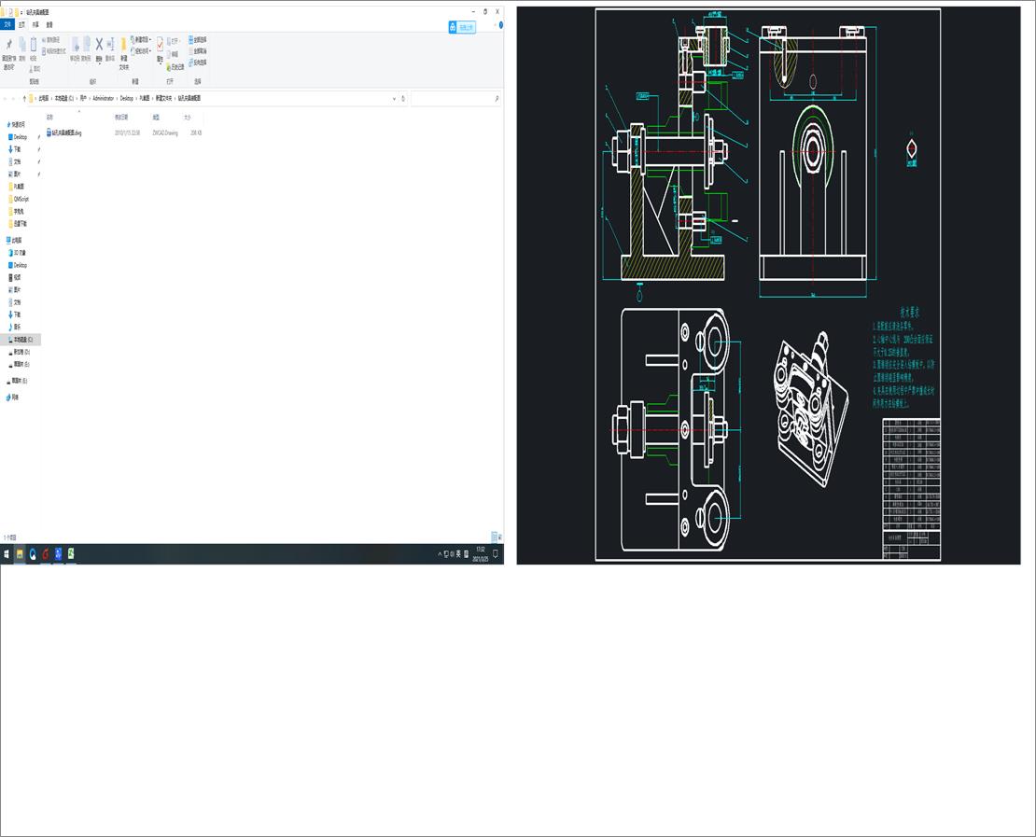Click History (历史记录) in the ribbon
This screenshot has height=837, width=1036.
click(175, 67)
